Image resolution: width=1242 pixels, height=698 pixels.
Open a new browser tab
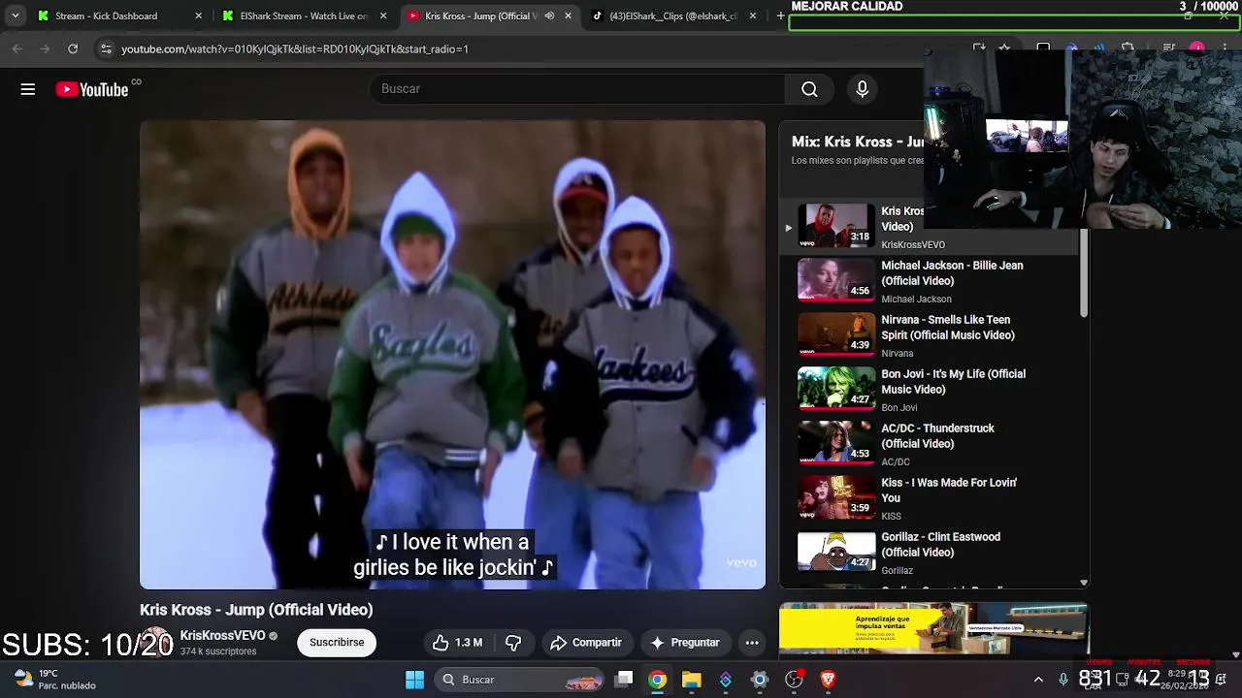click(780, 16)
